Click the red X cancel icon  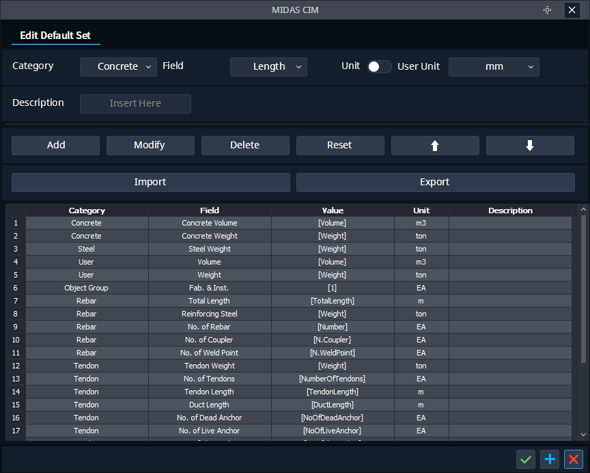(x=574, y=459)
